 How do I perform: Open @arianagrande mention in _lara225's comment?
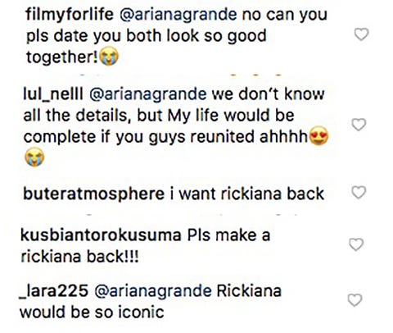click(x=153, y=292)
